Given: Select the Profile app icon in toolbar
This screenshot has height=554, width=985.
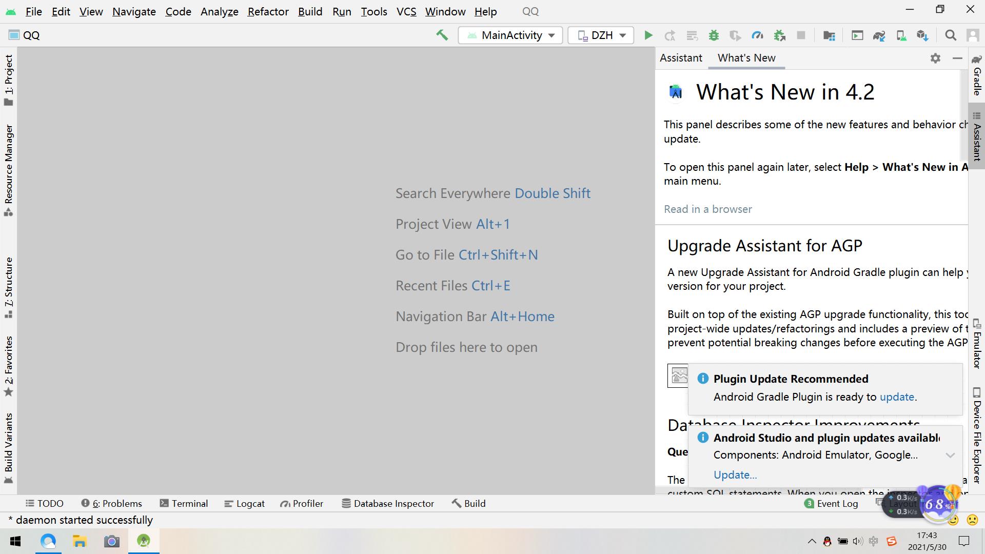Looking at the screenshot, I should coord(758,35).
